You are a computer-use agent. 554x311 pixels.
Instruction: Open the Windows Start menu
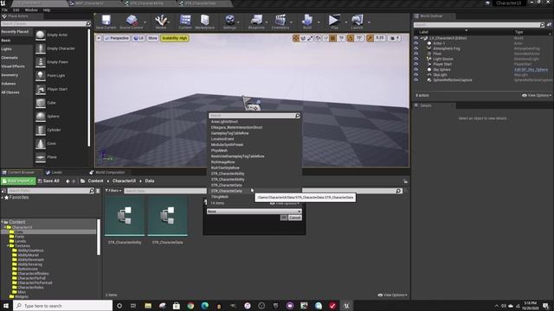(6, 306)
